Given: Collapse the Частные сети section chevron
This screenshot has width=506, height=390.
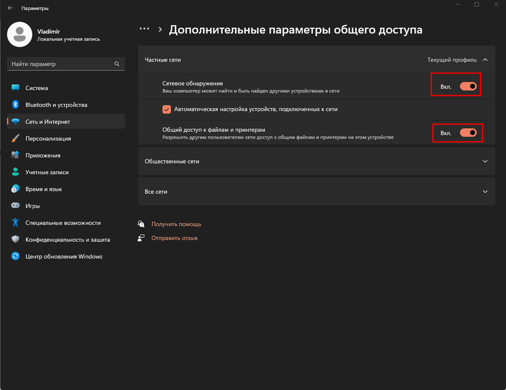Looking at the screenshot, I should point(485,59).
